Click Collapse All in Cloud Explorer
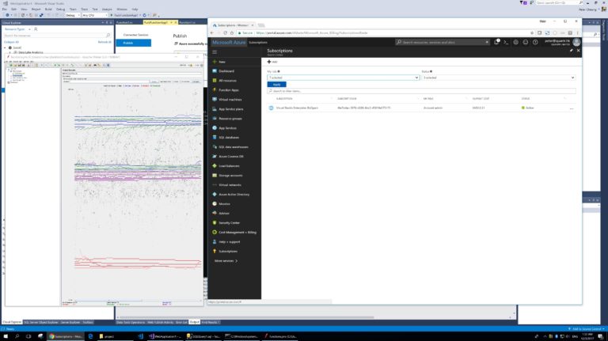Image resolution: width=608 pixels, height=341 pixels. (x=11, y=42)
